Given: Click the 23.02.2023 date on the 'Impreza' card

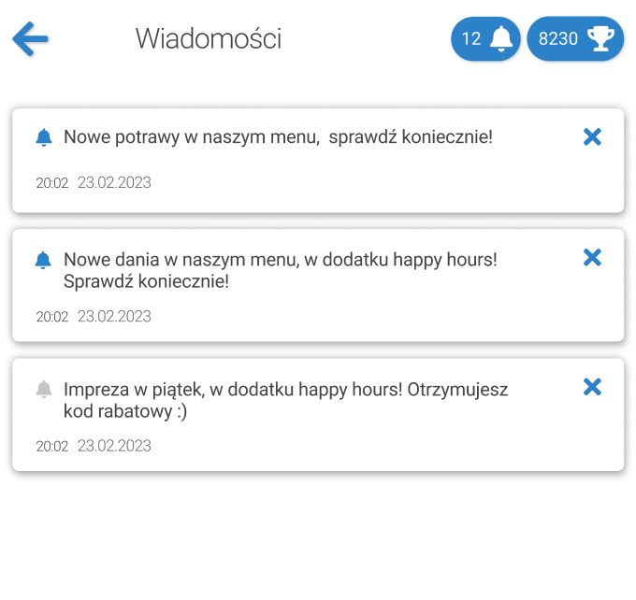Looking at the screenshot, I should point(114,446).
